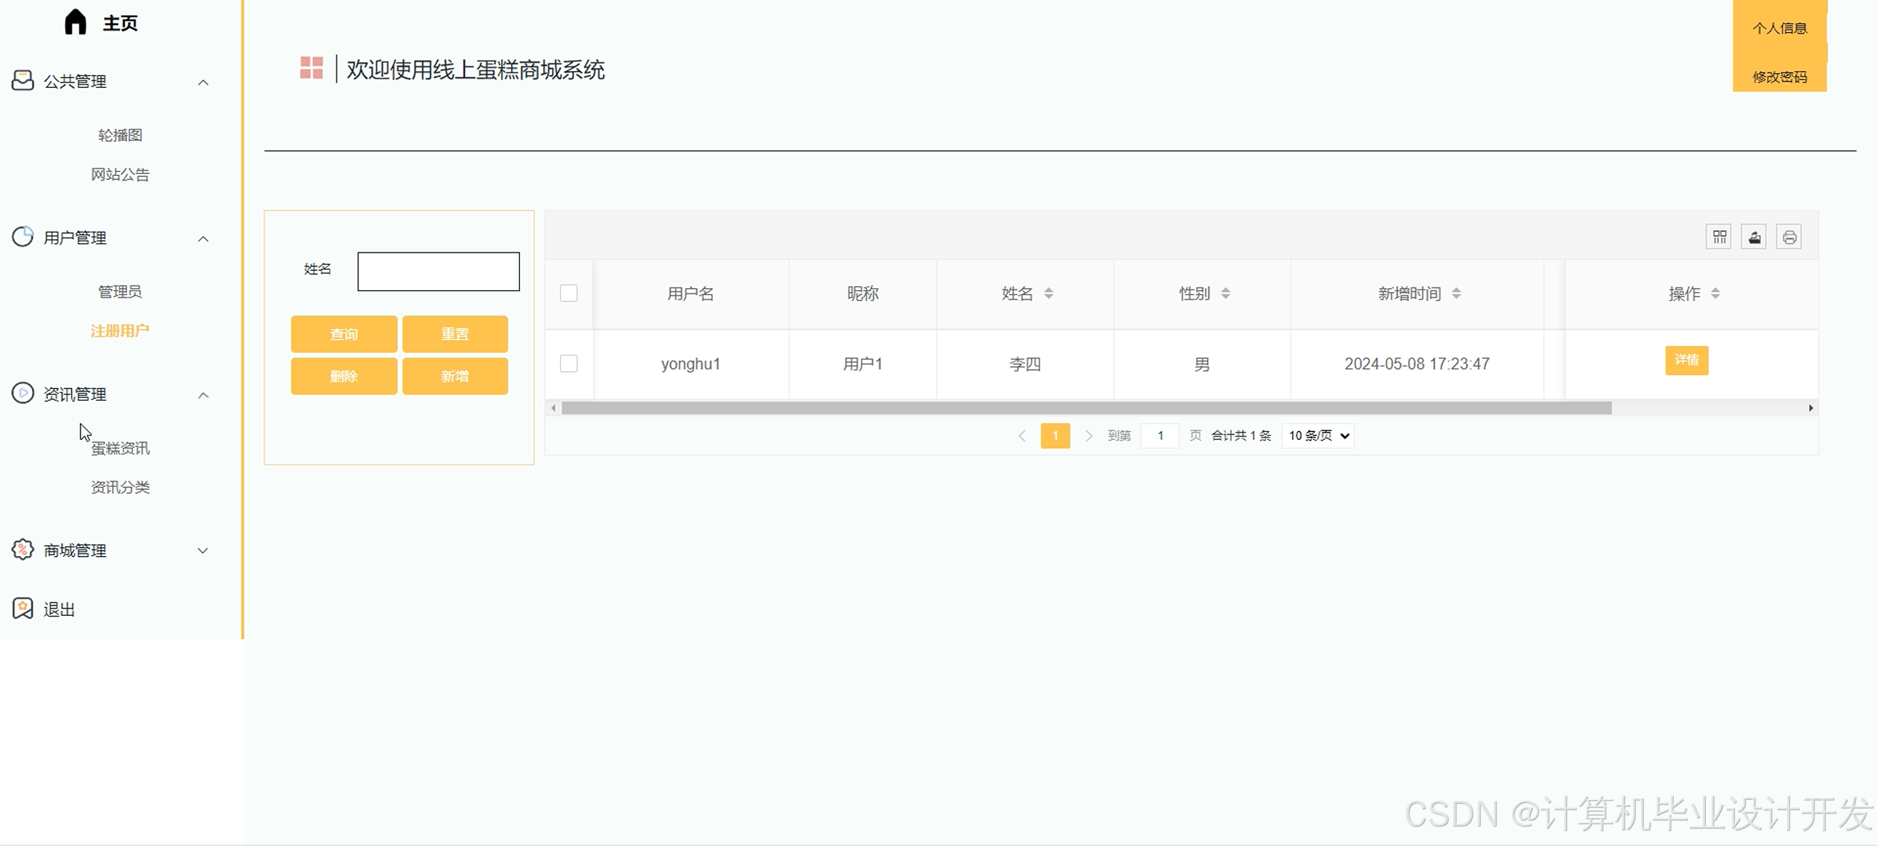Open 蛋糕资讯 in the sidebar
Screen dimensions: 1877x846
click(x=120, y=448)
